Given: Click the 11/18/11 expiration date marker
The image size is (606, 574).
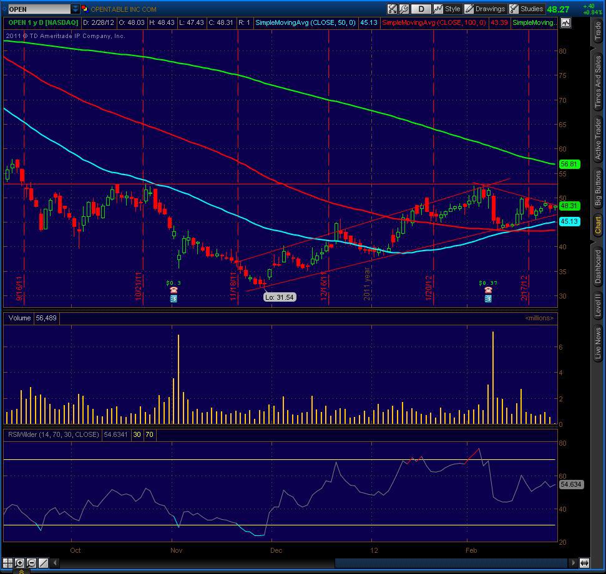Looking at the screenshot, I should point(233,287).
